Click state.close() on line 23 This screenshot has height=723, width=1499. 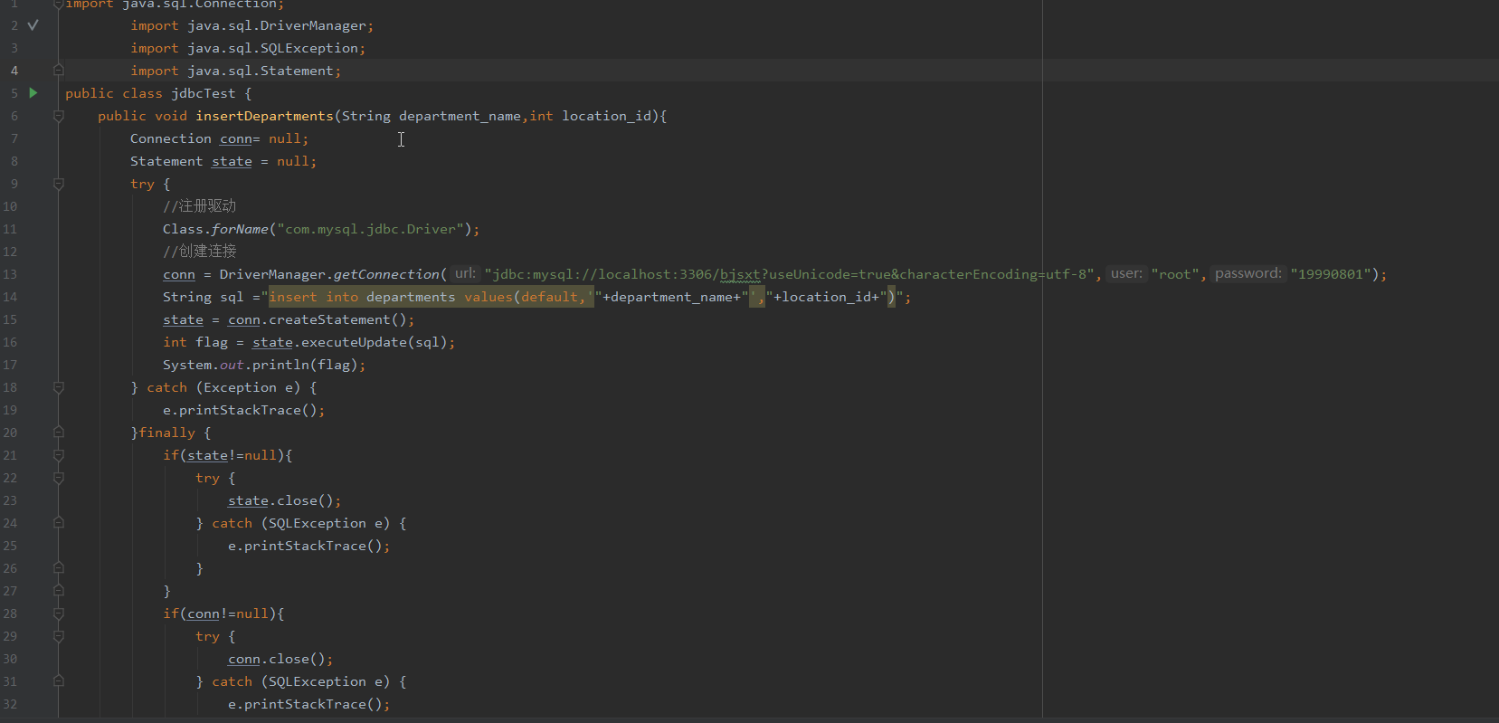(x=284, y=500)
